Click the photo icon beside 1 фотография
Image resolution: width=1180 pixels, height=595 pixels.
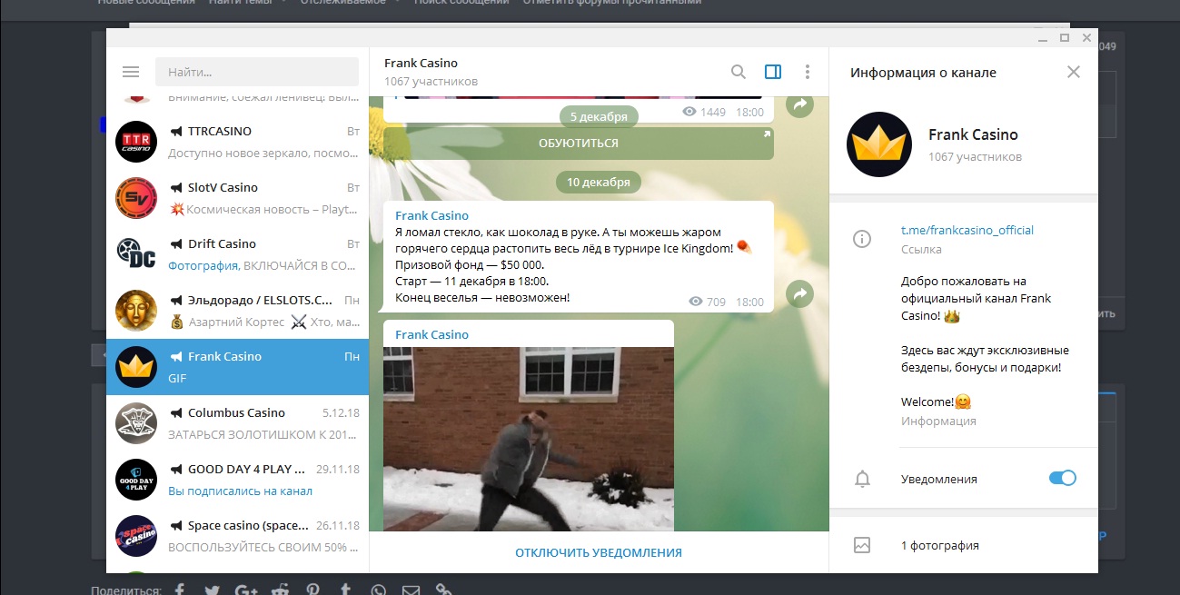click(x=862, y=545)
